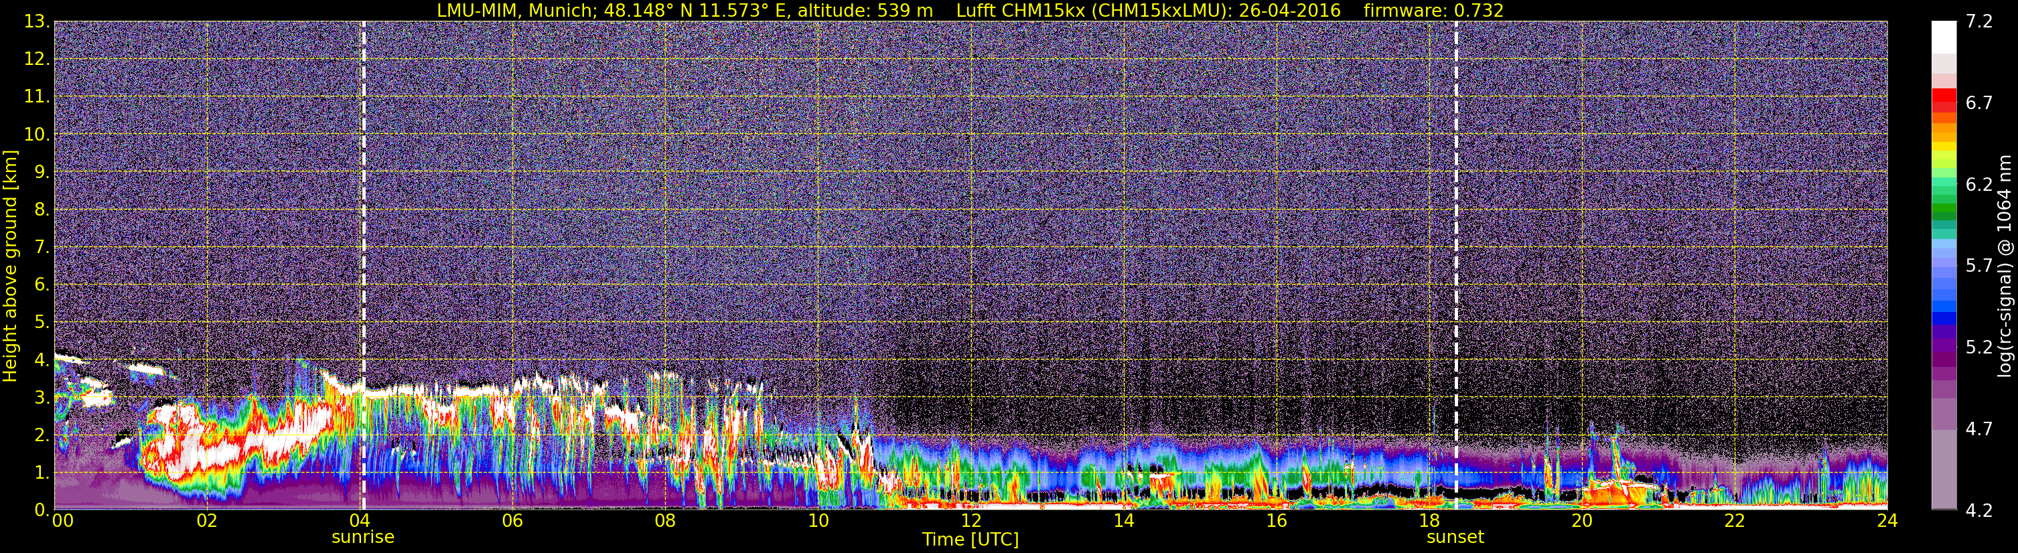The height and width of the screenshot is (553, 2018).
Task: Select the 'Height above ground [km]' axis title
Action: coord(10,266)
